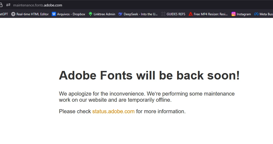The height and width of the screenshot is (144, 273).
Task: Click the globe icon of HTML Editor bookmark
Action: tap(13, 14)
